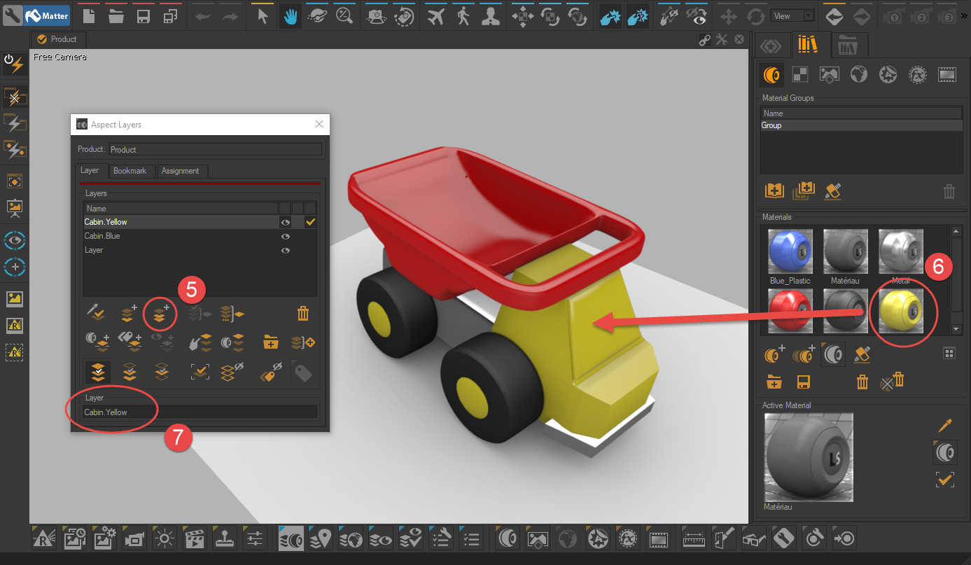Open the FX shader category in the Material Editor
This screenshot has width=971, height=565.
pyautogui.click(x=917, y=75)
